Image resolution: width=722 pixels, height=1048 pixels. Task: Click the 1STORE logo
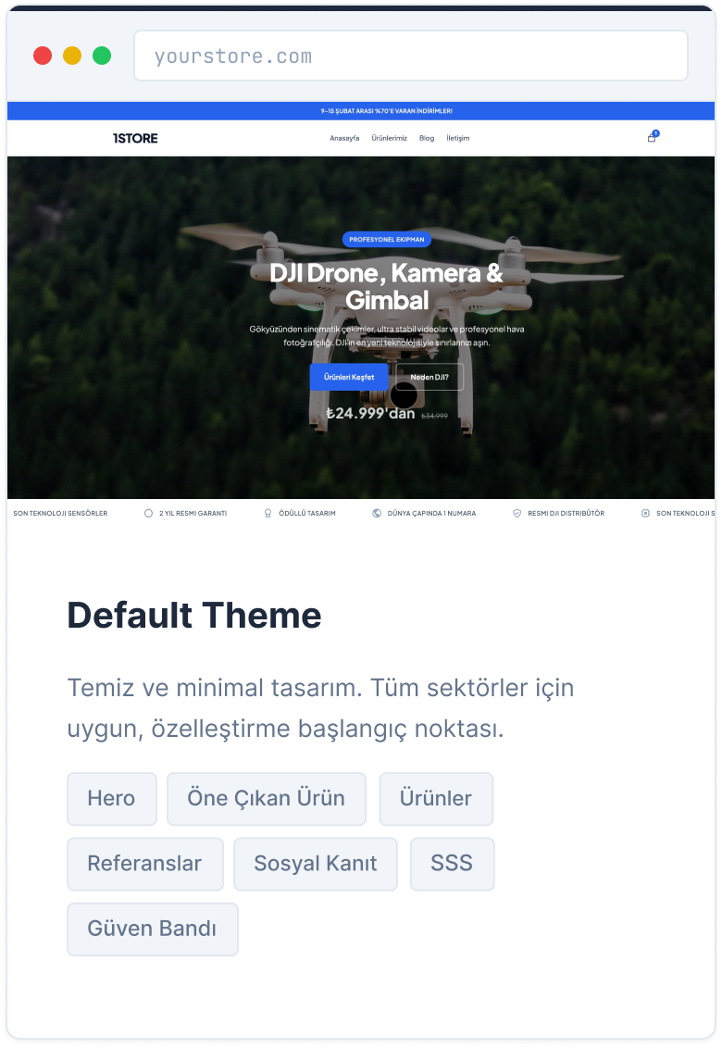(x=135, y=138)
